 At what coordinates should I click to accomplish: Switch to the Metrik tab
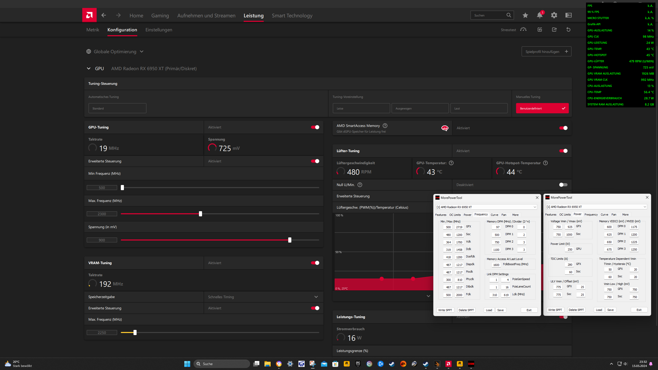coord(93,30)
